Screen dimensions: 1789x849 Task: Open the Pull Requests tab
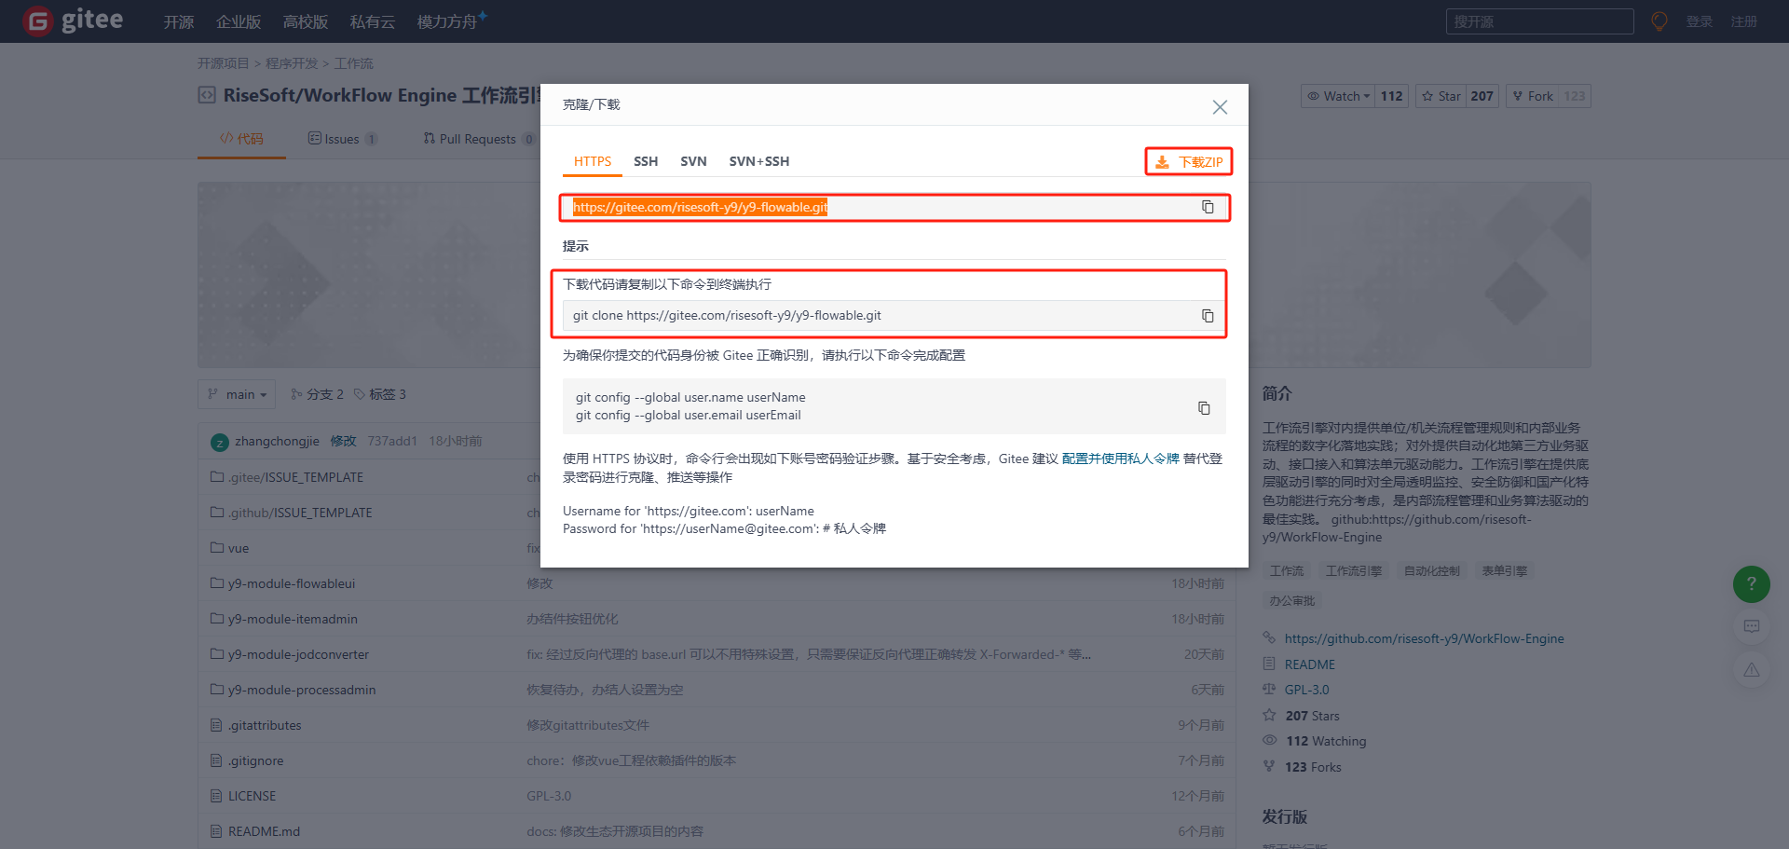[x=478, y=139]
